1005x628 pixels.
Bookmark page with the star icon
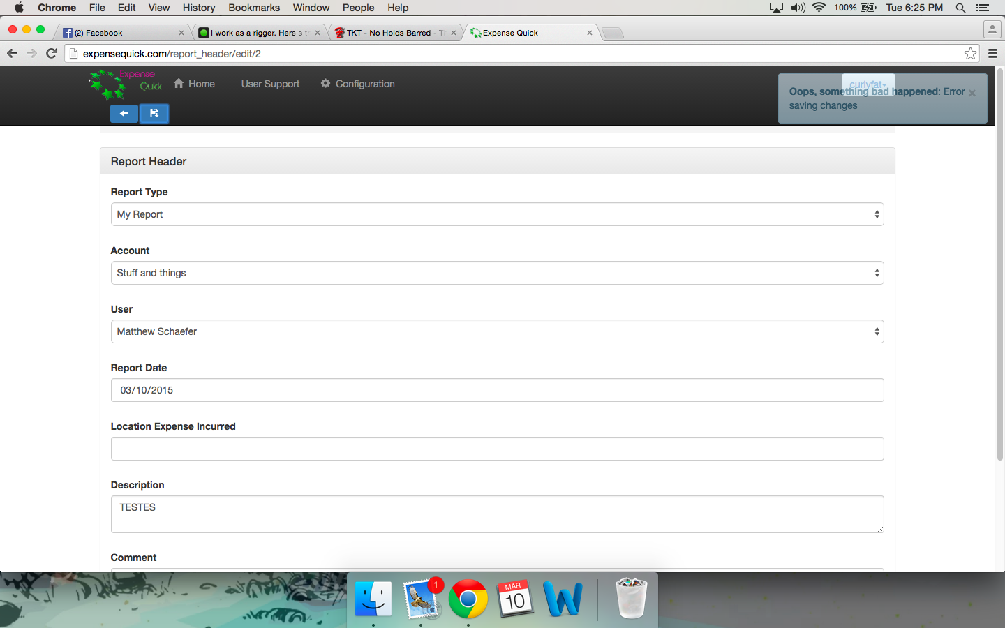coord(970,54)
